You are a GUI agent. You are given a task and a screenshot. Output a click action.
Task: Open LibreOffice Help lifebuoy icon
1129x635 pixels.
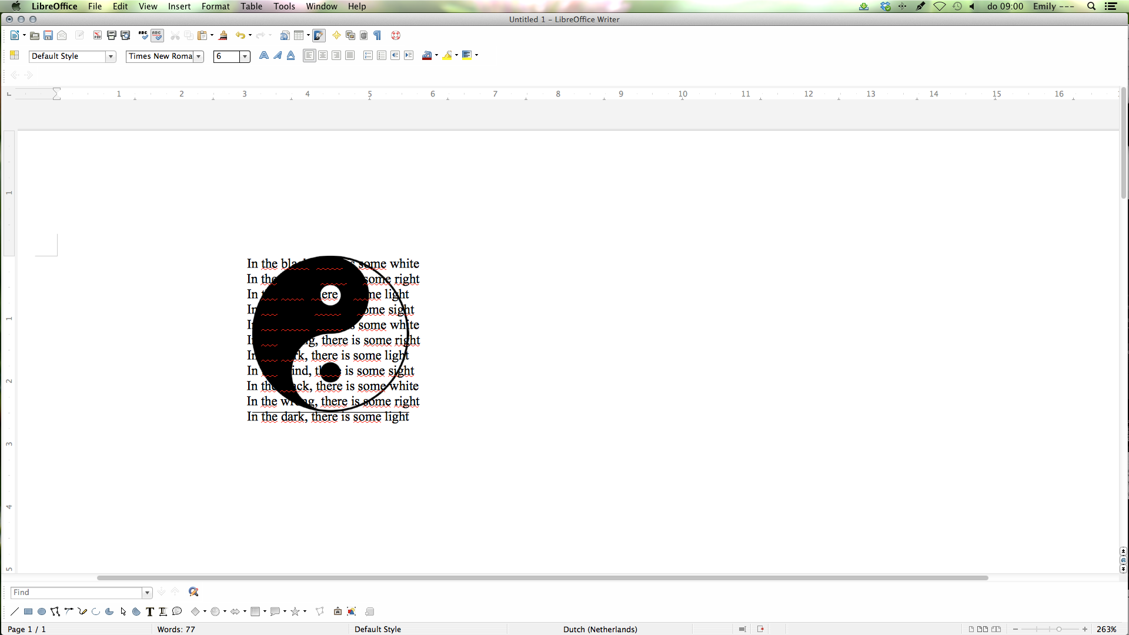[x=396, y=35]
